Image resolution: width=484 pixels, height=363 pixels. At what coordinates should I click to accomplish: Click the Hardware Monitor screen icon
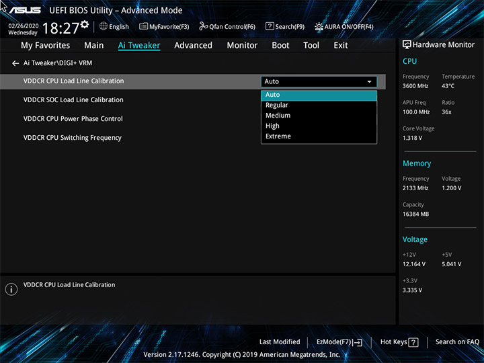pos(407,45)
